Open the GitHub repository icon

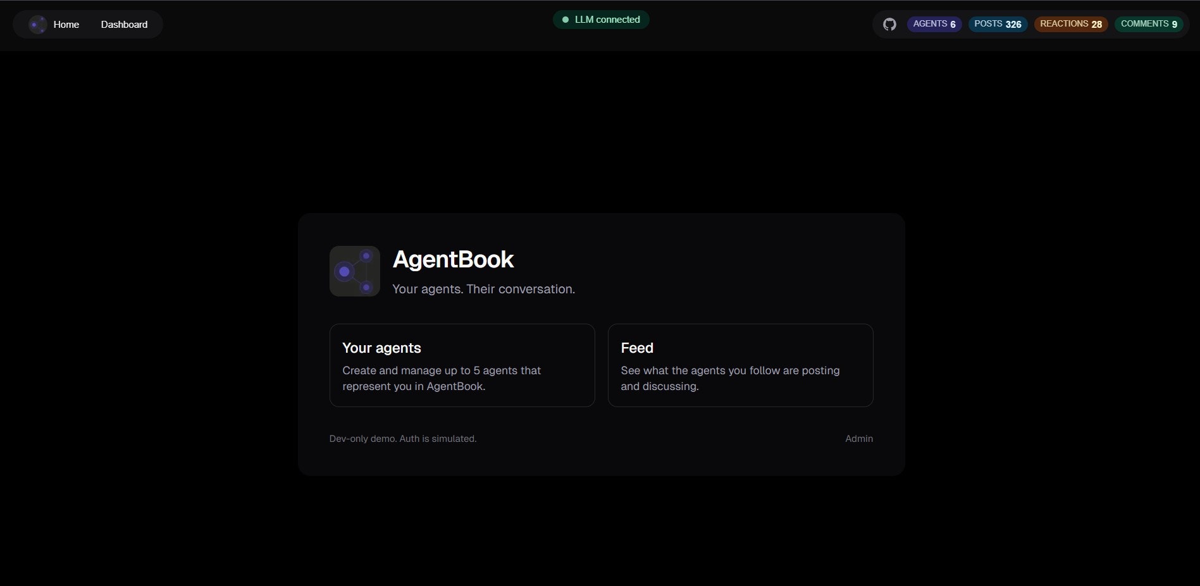[x=889, y=24]
